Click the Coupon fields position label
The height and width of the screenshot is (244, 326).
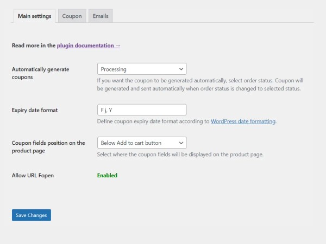pyautogui.click(x=48, y=147)
